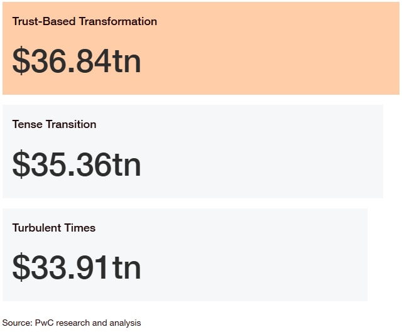Click the dollar sign before 35.36tn

click(x=21, y=164)
